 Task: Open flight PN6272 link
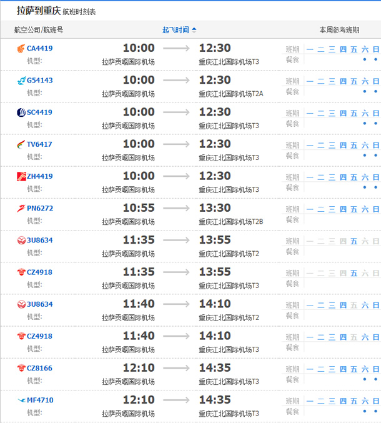(40, 209)
